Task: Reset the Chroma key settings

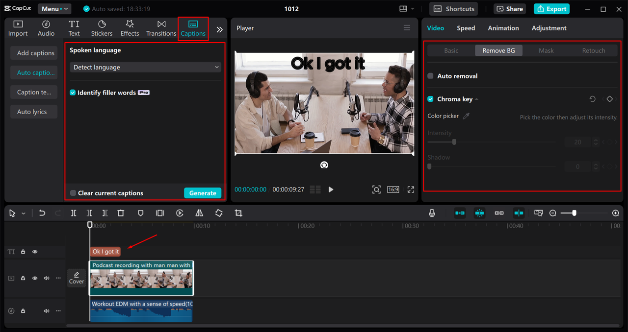Action: click(x=593, y=99)
